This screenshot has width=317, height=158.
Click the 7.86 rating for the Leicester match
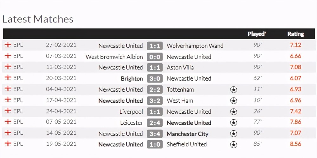pyautogui.click(x=295, y=122)
